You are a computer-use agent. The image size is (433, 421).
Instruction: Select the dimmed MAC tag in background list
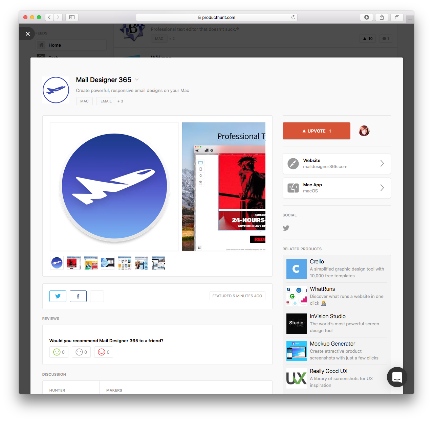tap(159, 39)
